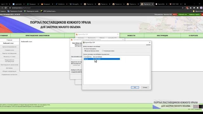Image resolution: width=203 pixels, height=114 pixels.
Task: Reload the page with the browser refresh icon
Action: point(6,8)
